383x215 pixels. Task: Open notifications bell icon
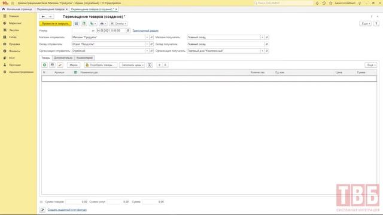click(x=317, y=3)
